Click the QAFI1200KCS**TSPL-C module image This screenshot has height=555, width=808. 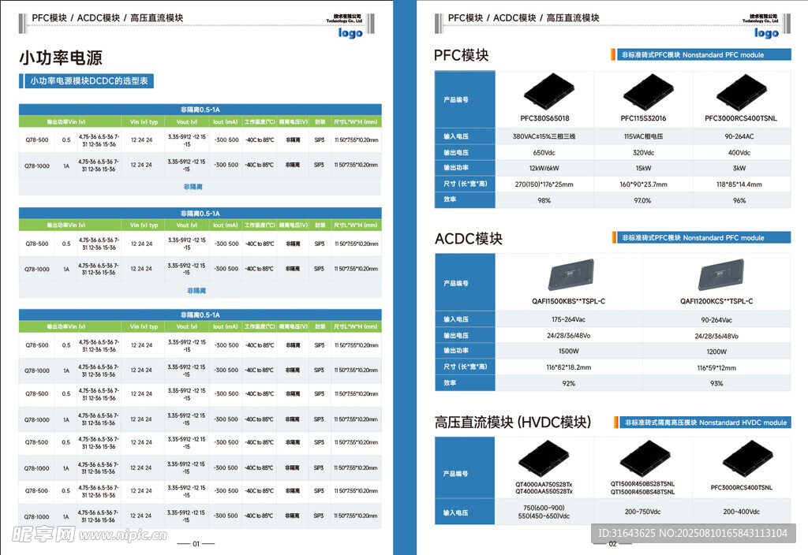coord(716,276)
